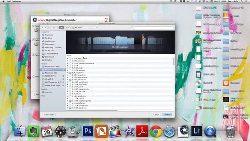Click the Cover Flow scroll bar

coord(120,51)
